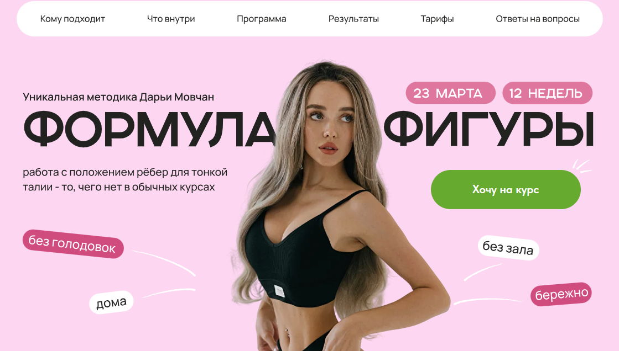
Task: Open Ответы на вопросы link
Action: click(538, 19)
